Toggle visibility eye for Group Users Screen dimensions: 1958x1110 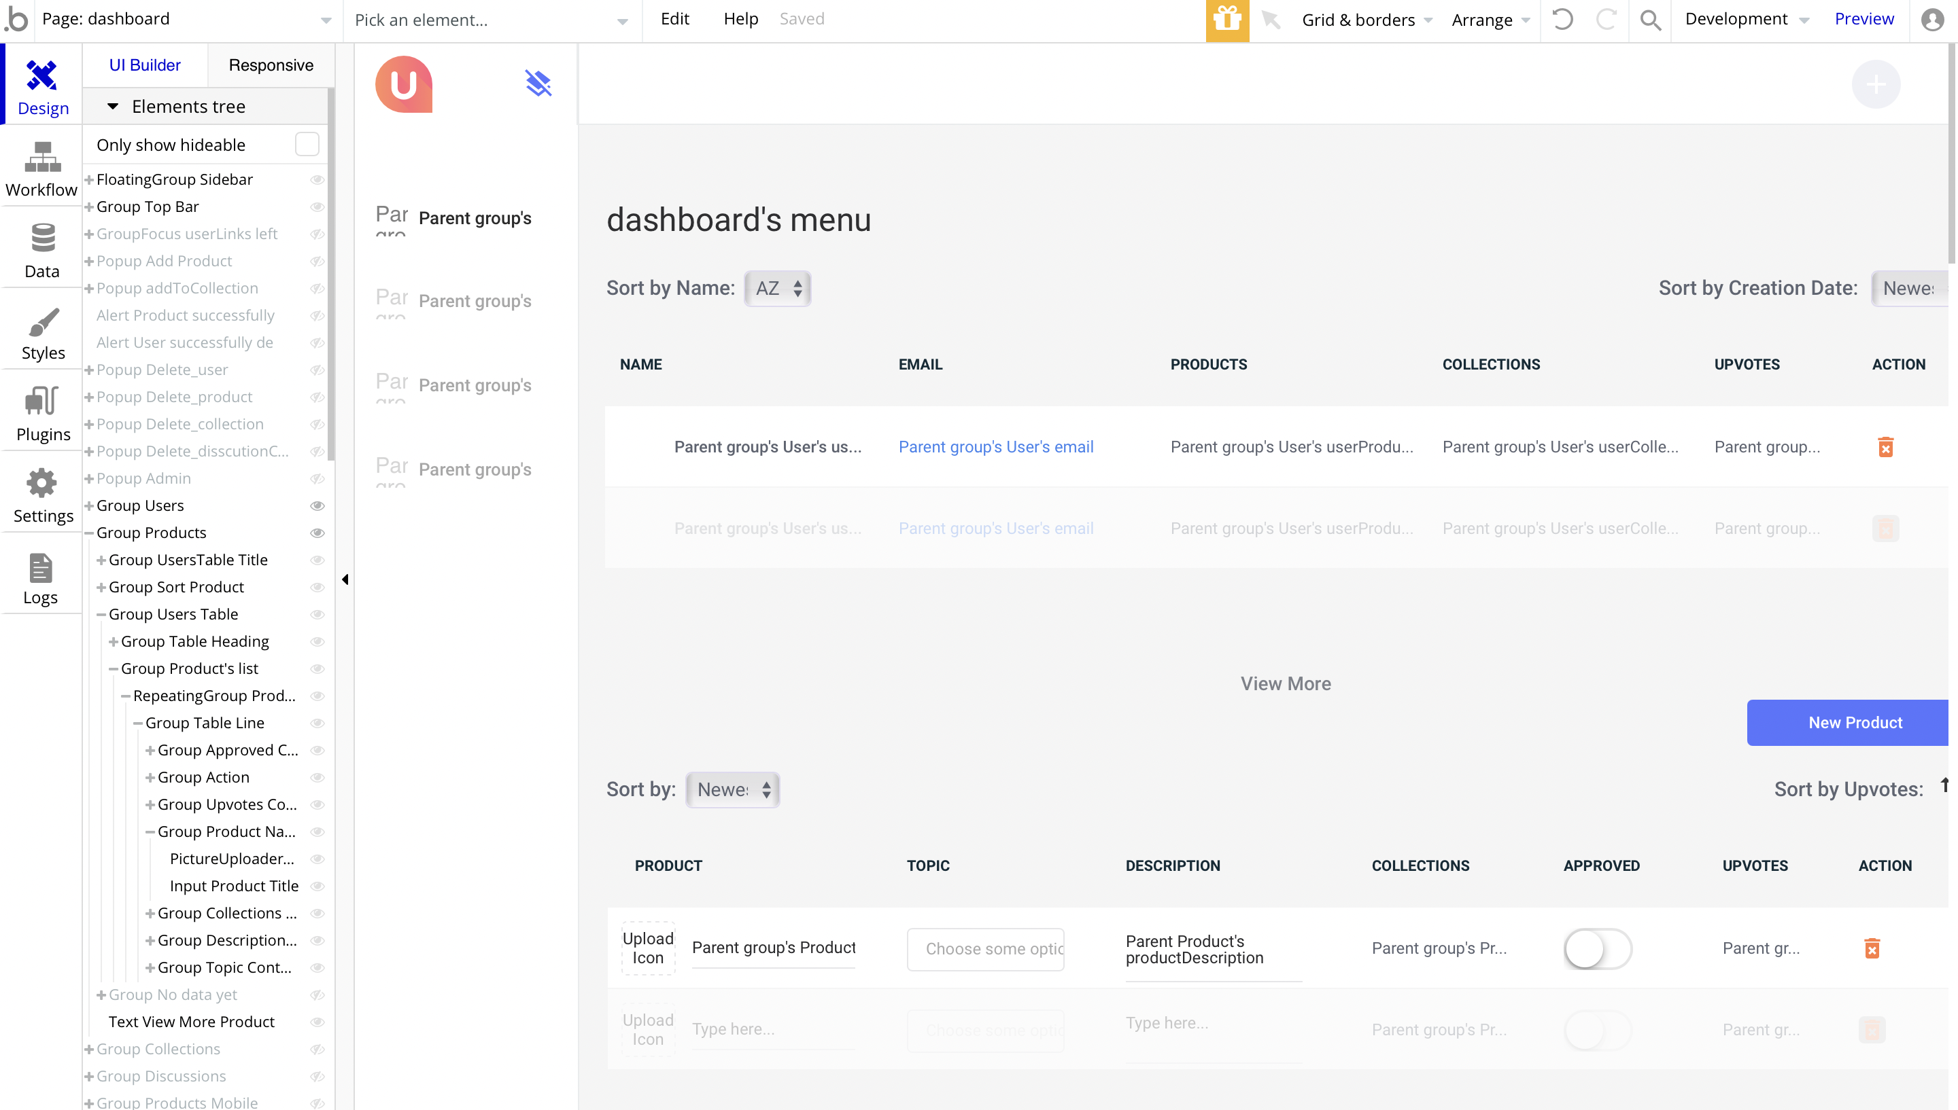(317, 505)
